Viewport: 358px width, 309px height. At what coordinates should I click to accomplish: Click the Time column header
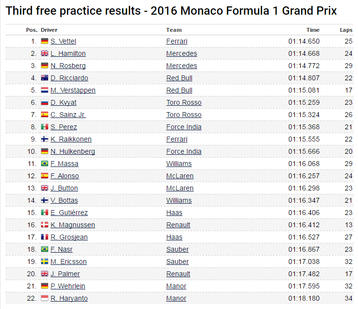point(313,30)
